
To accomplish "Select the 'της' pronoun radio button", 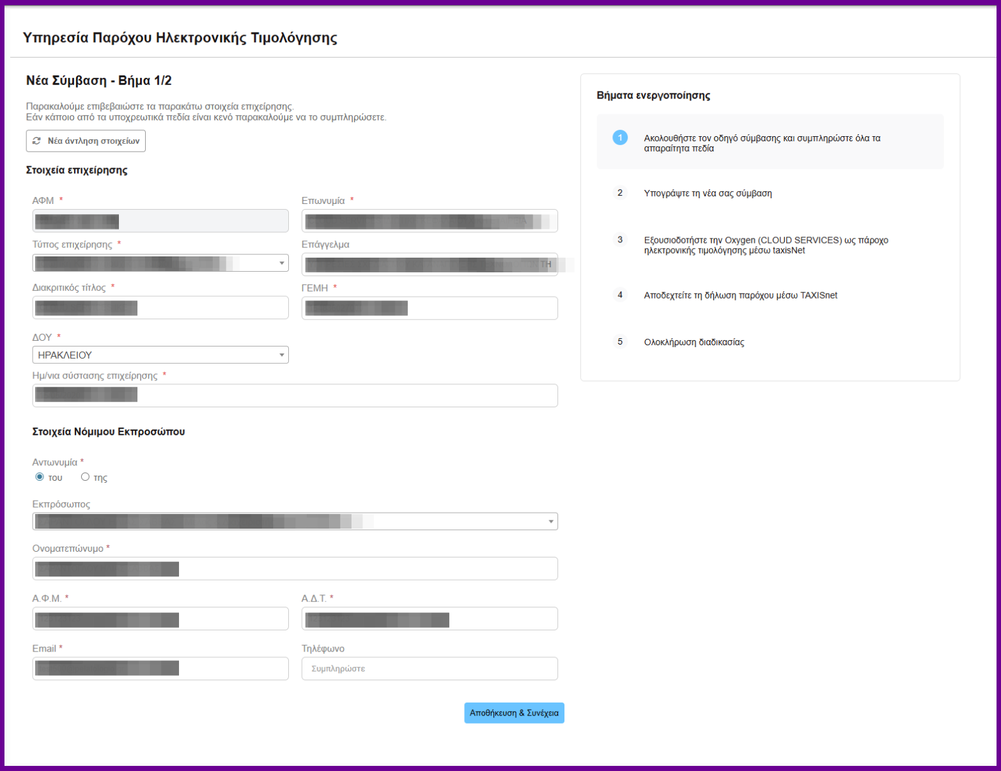I will [85, 477].
